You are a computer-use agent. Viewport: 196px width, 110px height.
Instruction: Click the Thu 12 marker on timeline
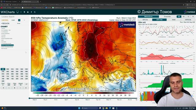tap(119, 100)
